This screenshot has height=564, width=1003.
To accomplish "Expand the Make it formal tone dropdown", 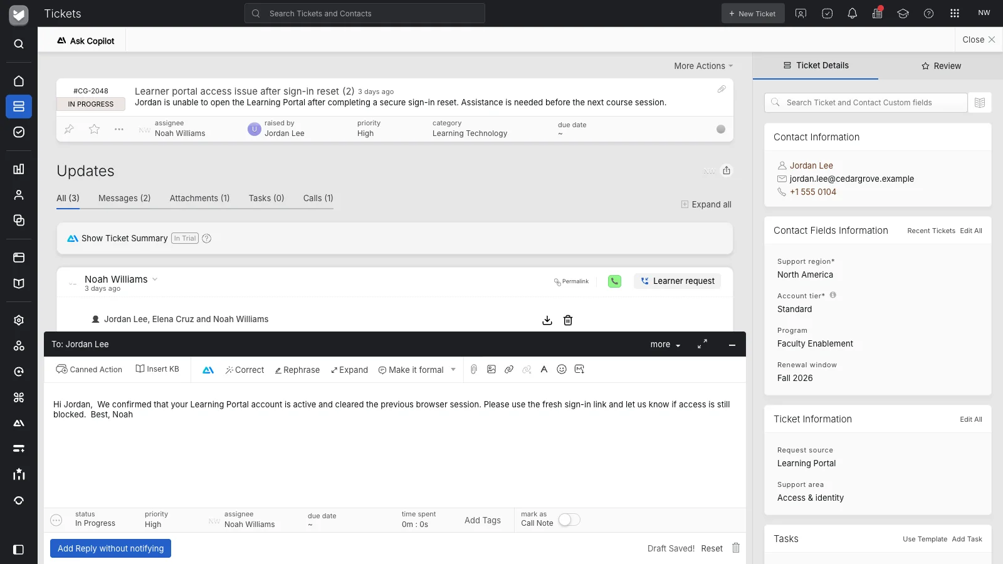I will coord(453,370).
